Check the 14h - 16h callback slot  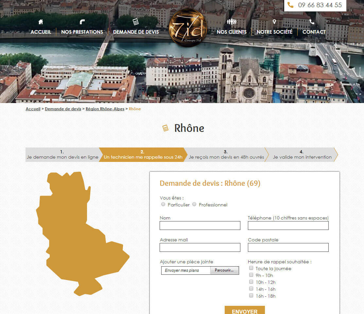click(251, 289)
